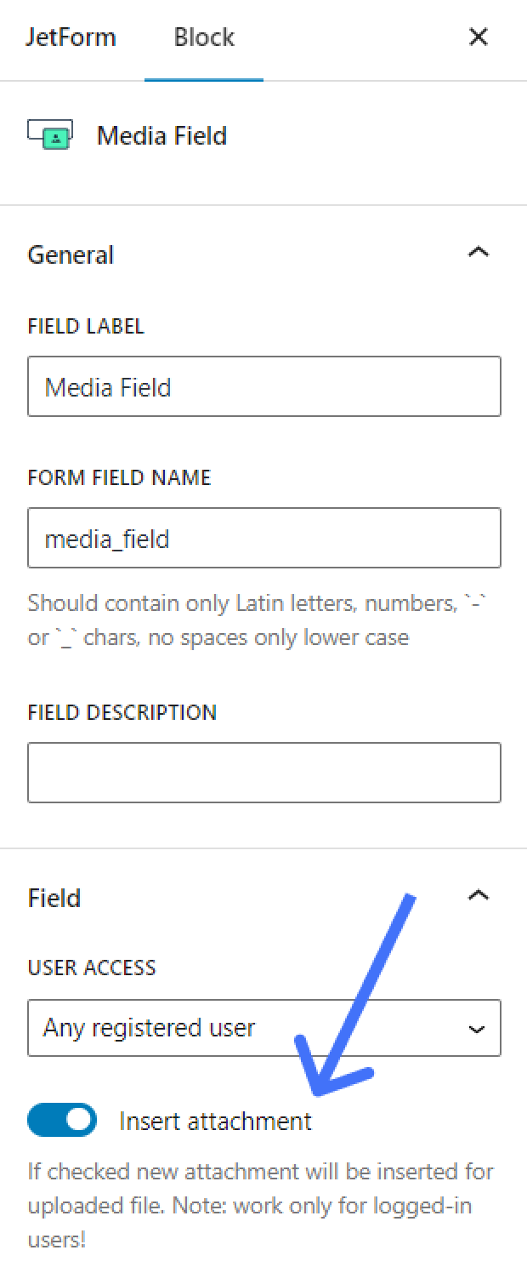Collapse the Field settings section
Image resolution: width=527 pixels, height=1273 pixels.
coord(480,894)
